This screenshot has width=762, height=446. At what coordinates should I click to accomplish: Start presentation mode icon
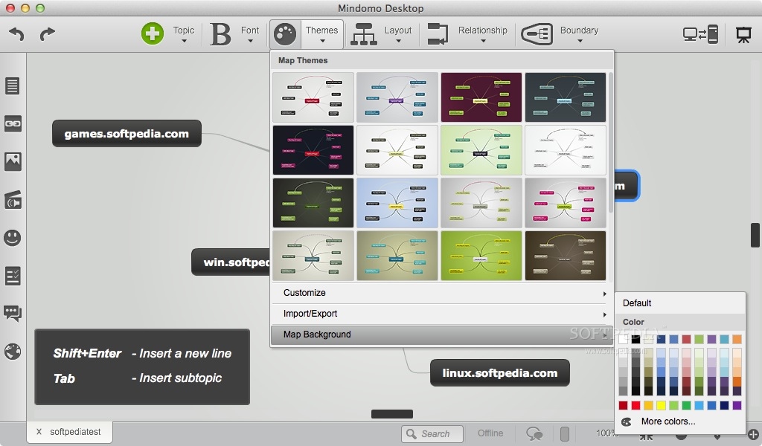[x=743, y=34]
